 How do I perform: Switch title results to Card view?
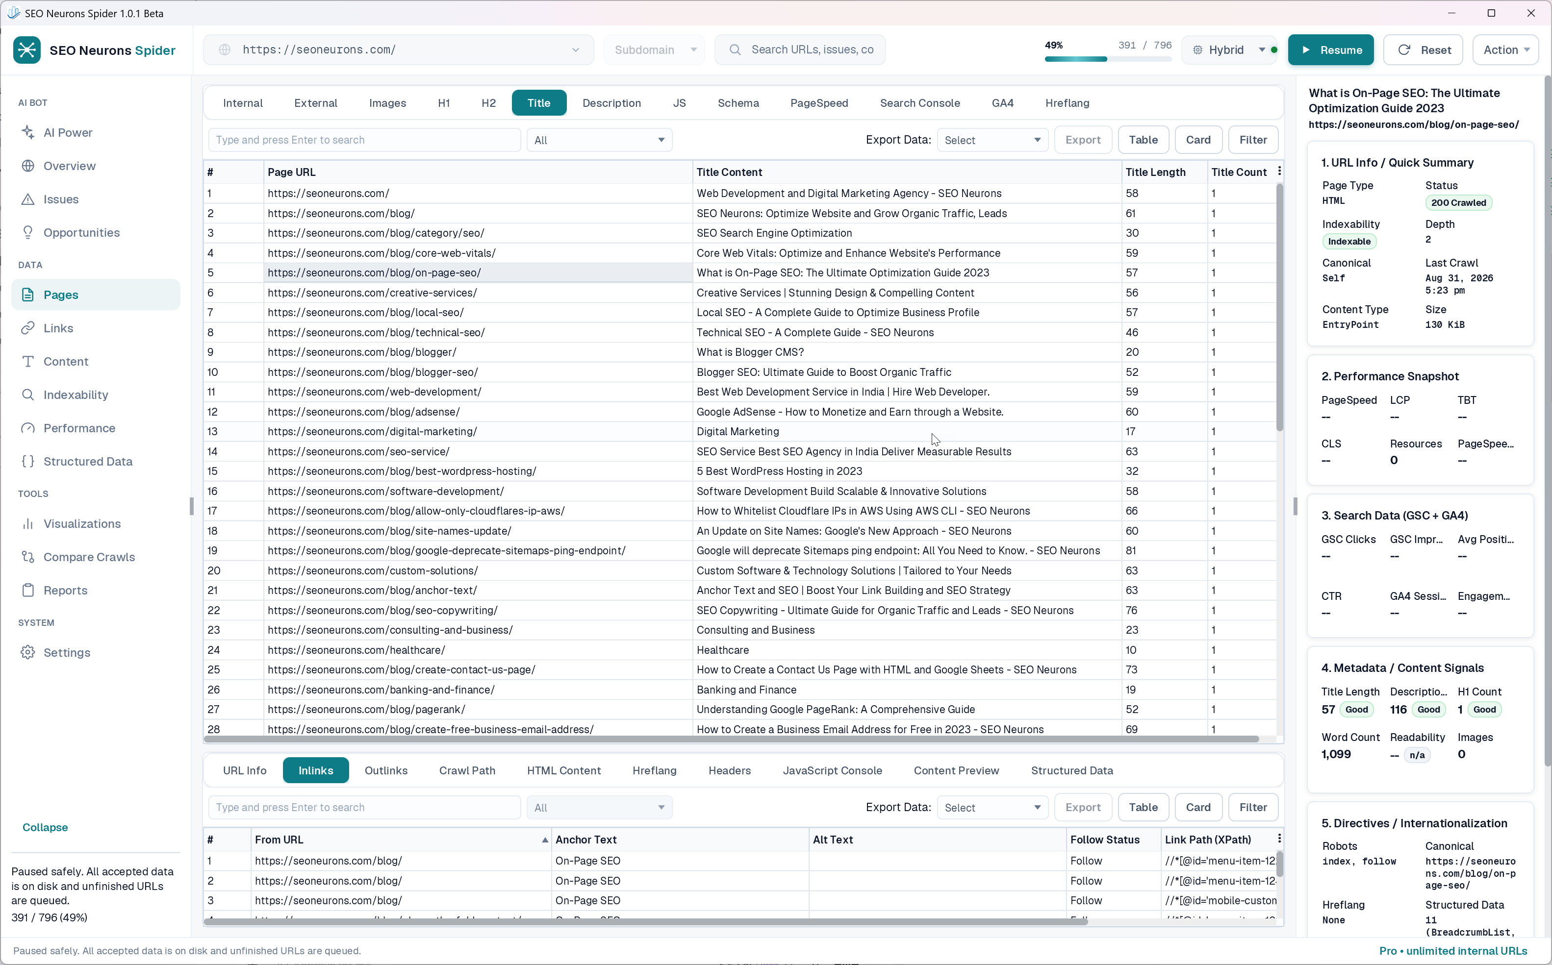coord(1197,140)
